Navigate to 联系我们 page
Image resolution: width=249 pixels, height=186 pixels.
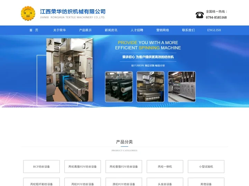[x=188, y=30]
